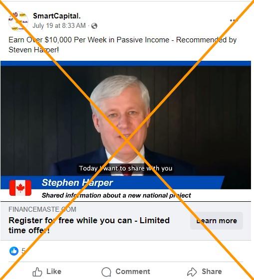Open the three-dot post options menu
Screen dimensions: 254x280
(234, 20)
